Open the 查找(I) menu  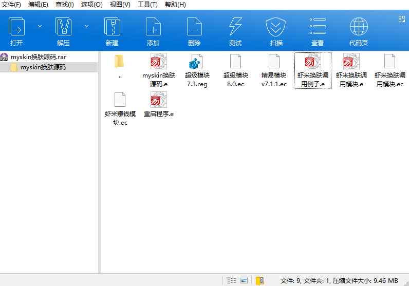point(64,5)
